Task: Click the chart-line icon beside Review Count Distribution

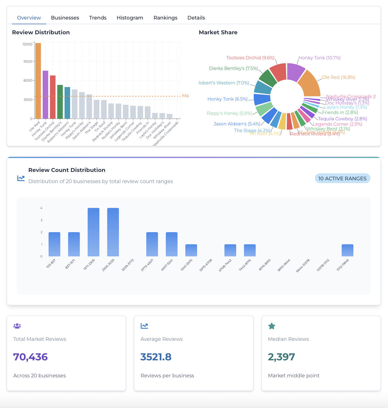Action: [21, 178]
